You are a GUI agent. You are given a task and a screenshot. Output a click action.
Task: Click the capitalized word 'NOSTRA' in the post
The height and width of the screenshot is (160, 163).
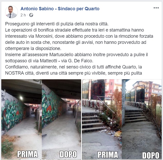[15, 73]
